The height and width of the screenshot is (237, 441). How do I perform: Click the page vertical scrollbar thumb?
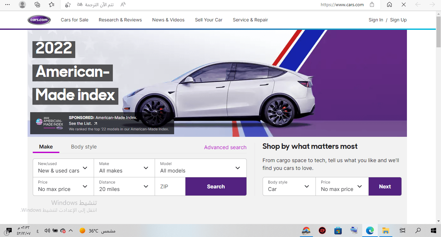438,32
